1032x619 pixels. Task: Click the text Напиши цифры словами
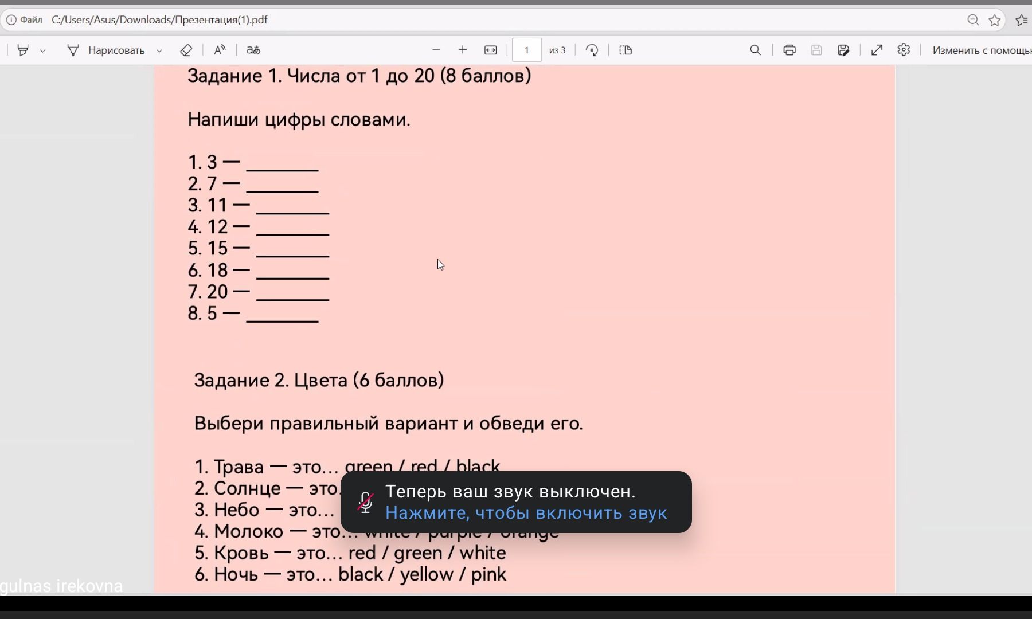(299, 120)
